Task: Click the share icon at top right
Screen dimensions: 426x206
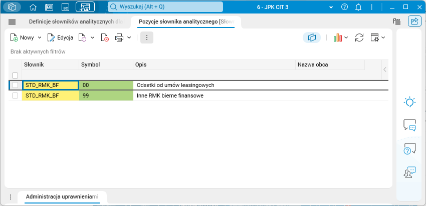Action: (x=414, y=21)
